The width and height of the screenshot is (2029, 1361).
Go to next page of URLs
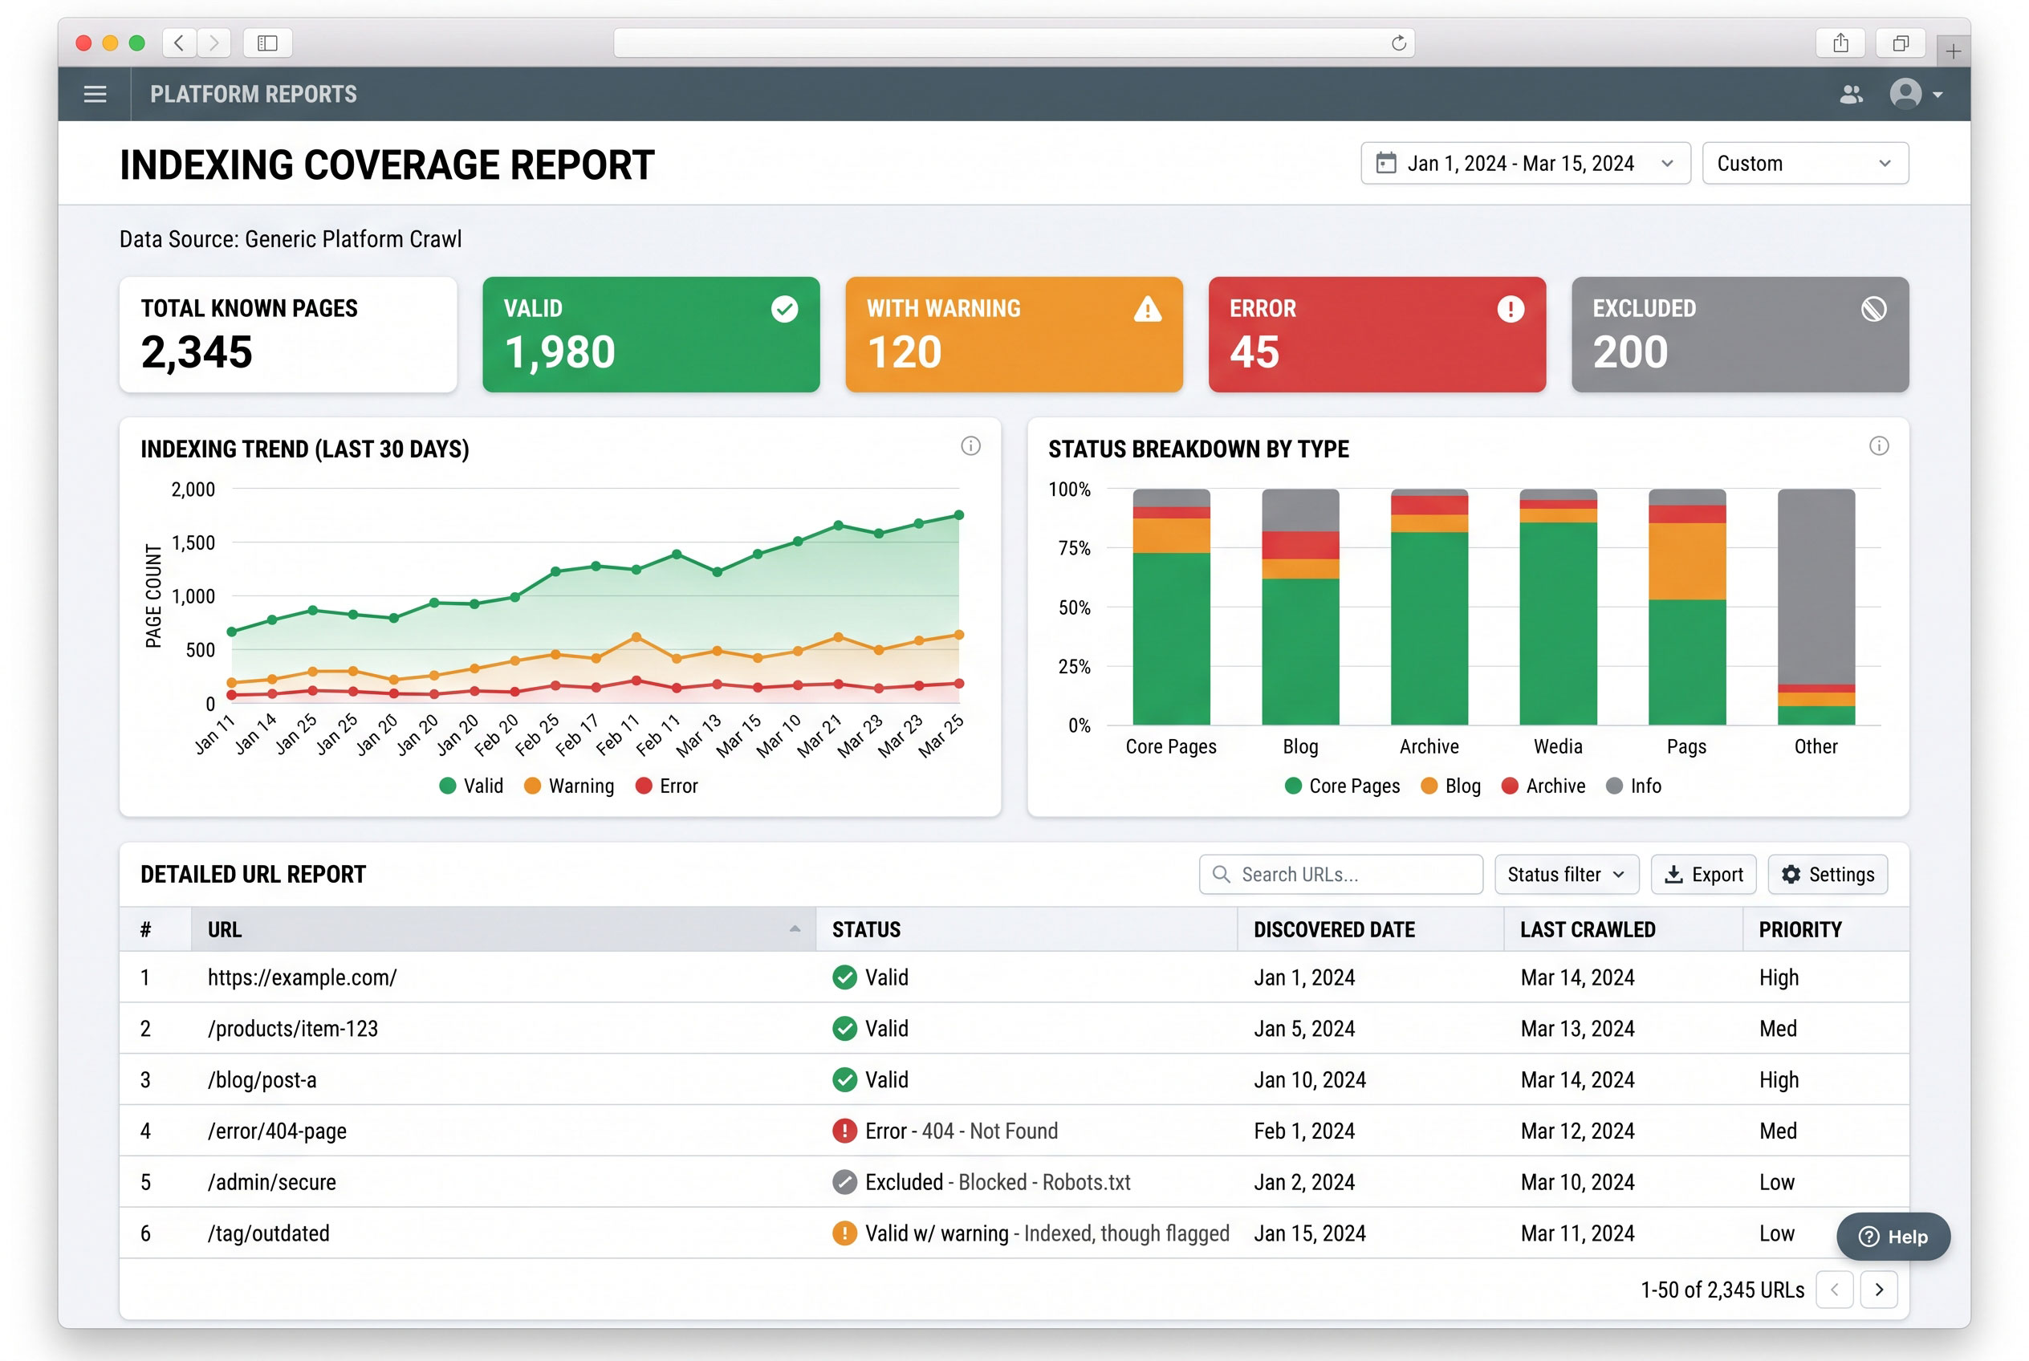[1878, 1290]
